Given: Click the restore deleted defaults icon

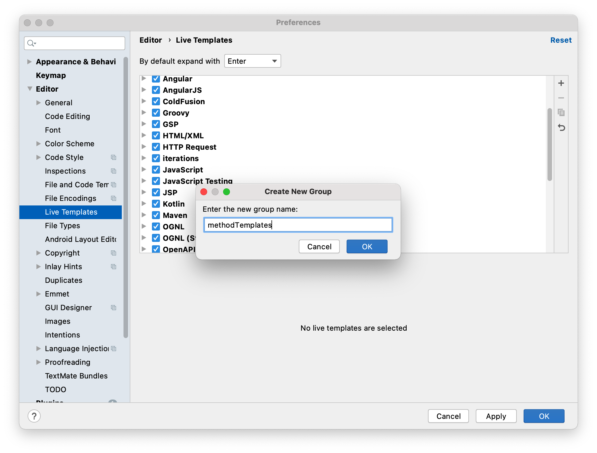Looking at the screenshot, I should point(561,127).
